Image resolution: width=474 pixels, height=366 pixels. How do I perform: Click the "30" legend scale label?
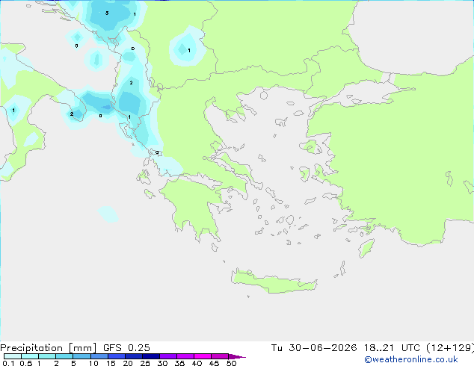162,363
